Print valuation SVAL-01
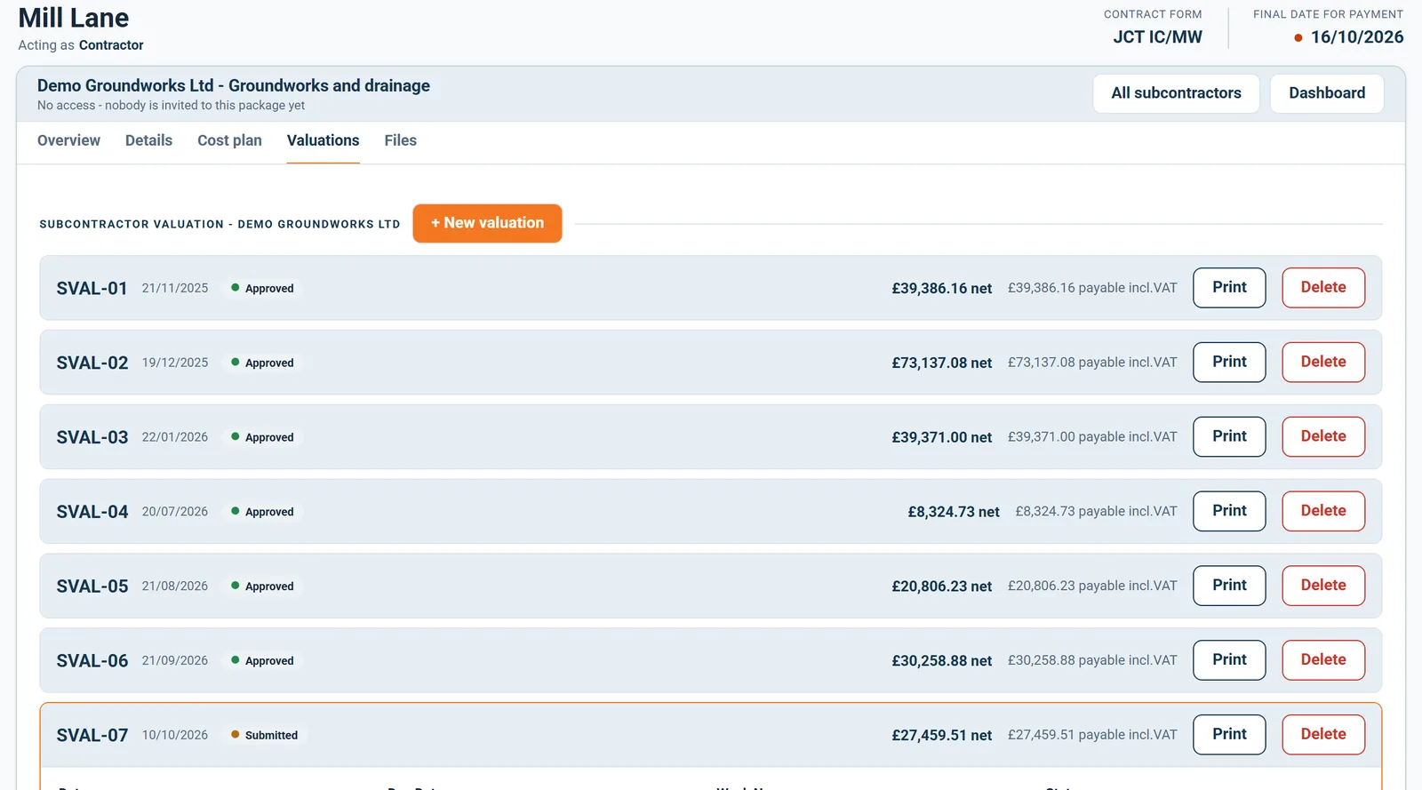This screenshot has height=790, width=1422. click(x=1229, y=288)
